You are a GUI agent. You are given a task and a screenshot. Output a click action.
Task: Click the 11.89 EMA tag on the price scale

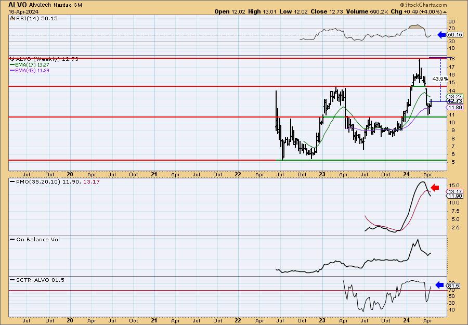[x=455, y=108]
